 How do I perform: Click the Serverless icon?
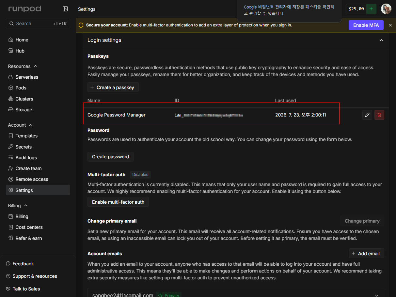10,77
